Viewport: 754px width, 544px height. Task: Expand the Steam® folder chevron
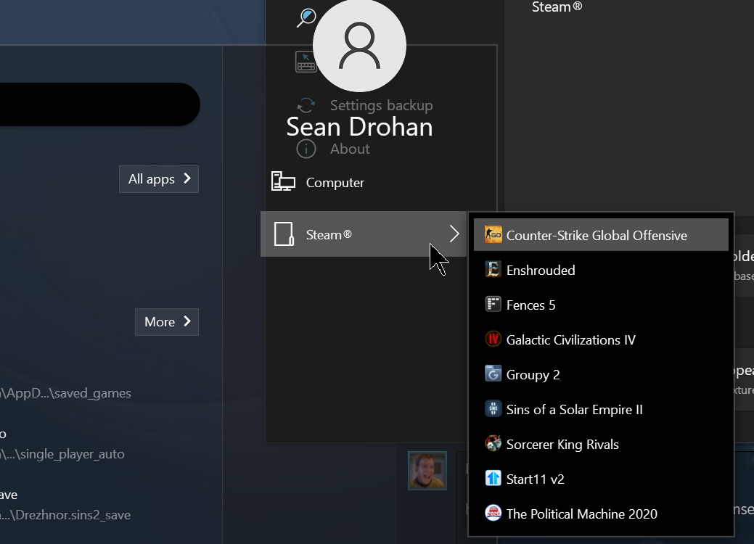pyautogui.click(x=454, y=234)
